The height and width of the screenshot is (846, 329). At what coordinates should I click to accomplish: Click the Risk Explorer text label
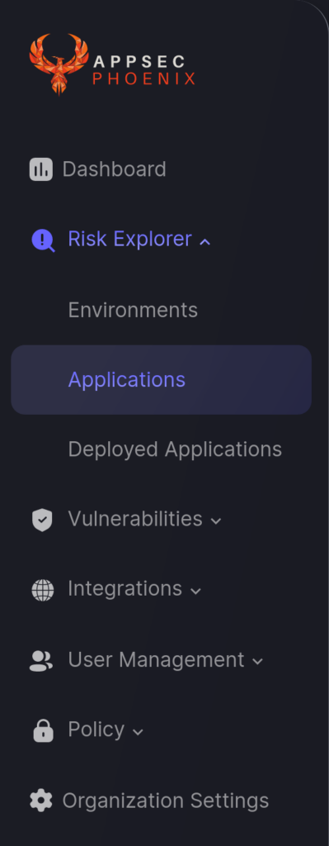[129, 239]
